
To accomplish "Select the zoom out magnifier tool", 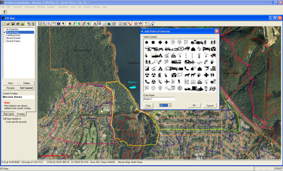I will tap(49, 24).
